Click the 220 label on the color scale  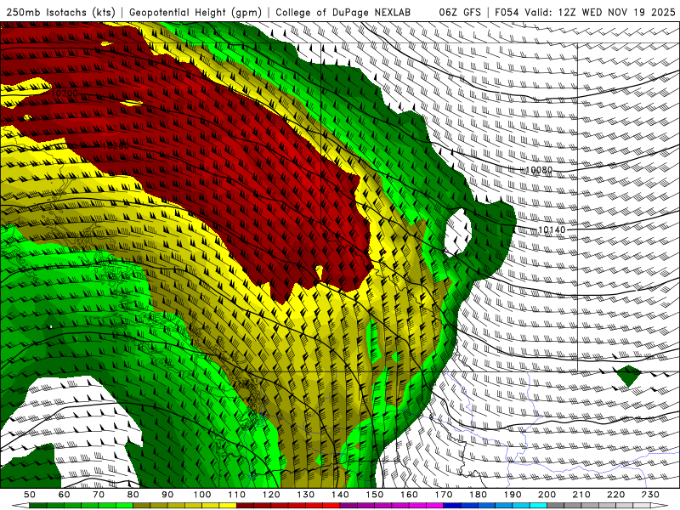[615, 495]
